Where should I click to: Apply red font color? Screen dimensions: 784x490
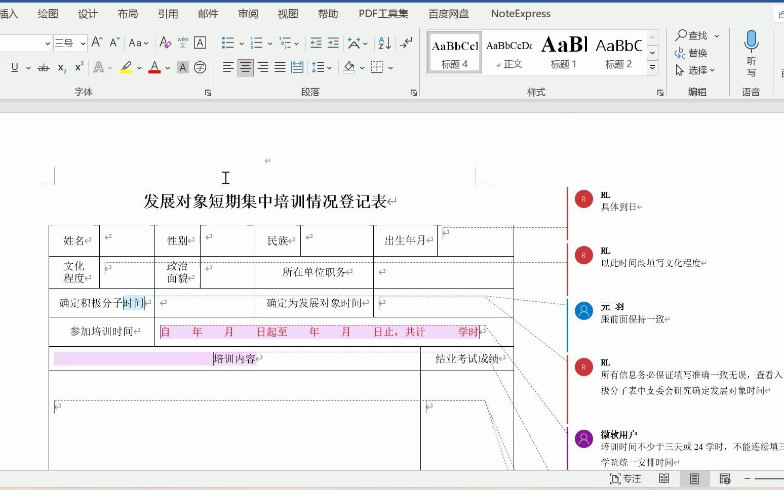pos(154,67)
